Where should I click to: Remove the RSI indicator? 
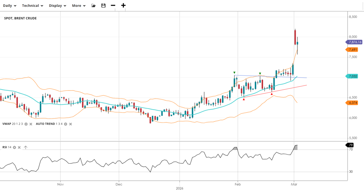click(x=19, y=147)
